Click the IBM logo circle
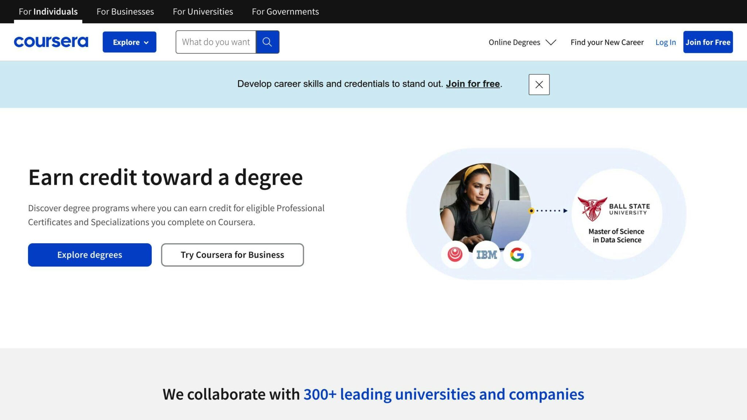The height and width of the screenshot is (420, 747). [x=486, y=254]
